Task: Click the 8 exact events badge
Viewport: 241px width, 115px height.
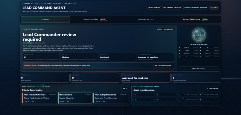Action: (x=213, y=88)
